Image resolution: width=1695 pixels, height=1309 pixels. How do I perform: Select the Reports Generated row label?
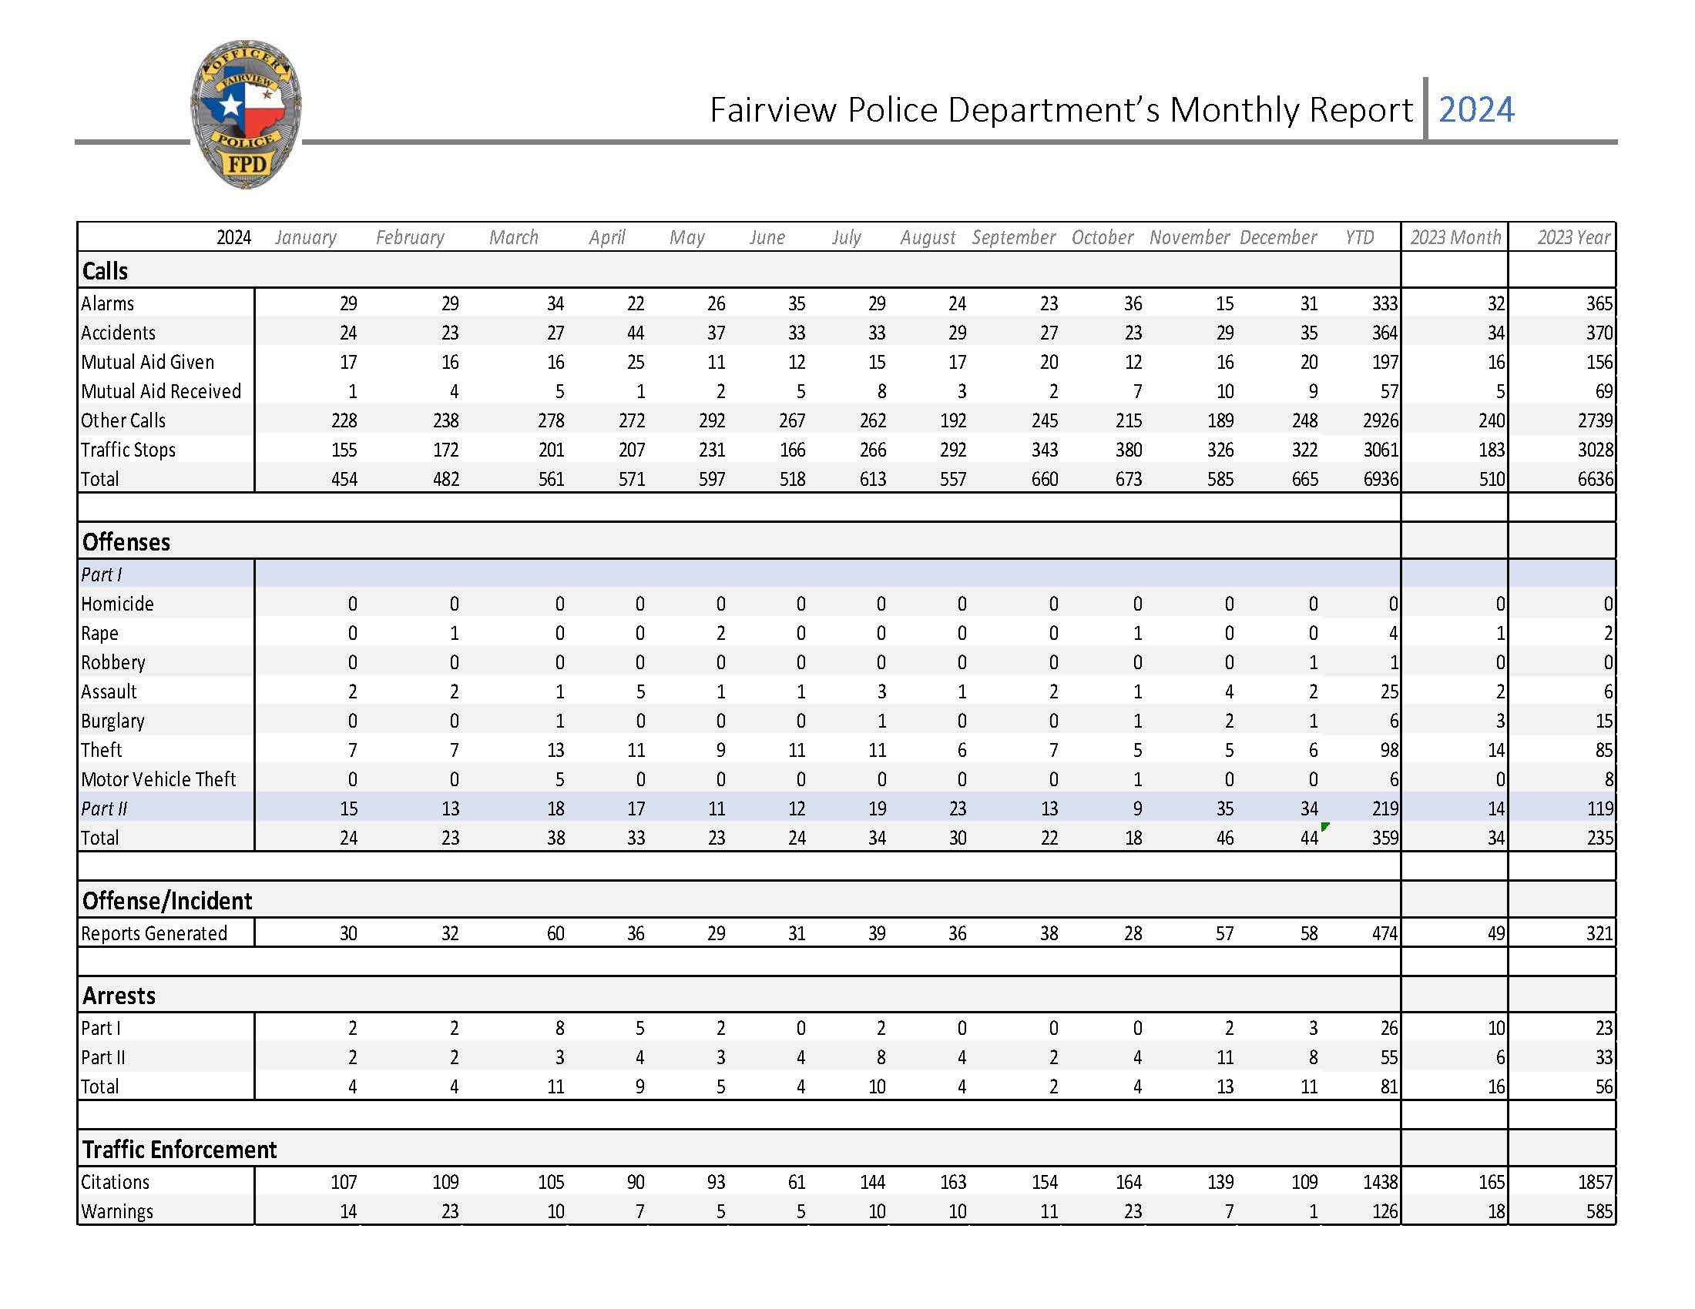point(153,934)
